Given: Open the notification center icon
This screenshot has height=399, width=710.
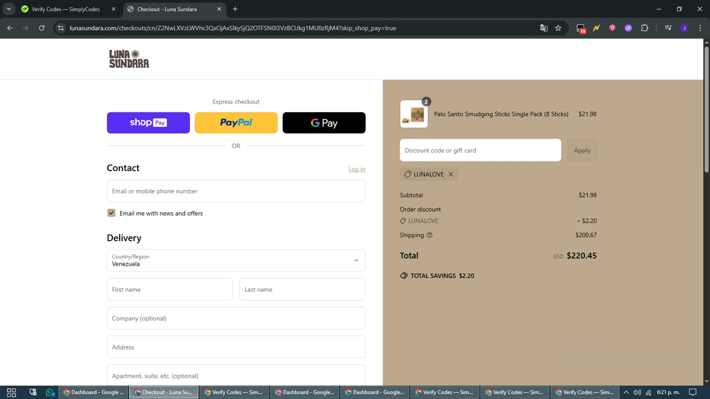Looking at the screenshot, I should click(x=692, y=392).
